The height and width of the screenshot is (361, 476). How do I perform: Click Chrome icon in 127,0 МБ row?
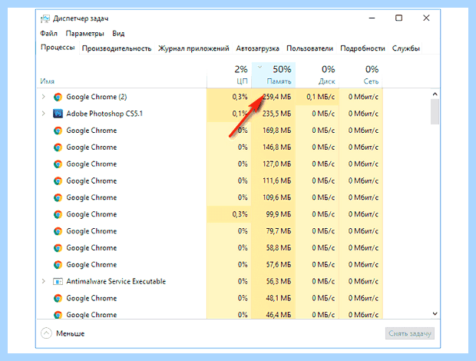[58, 164]
